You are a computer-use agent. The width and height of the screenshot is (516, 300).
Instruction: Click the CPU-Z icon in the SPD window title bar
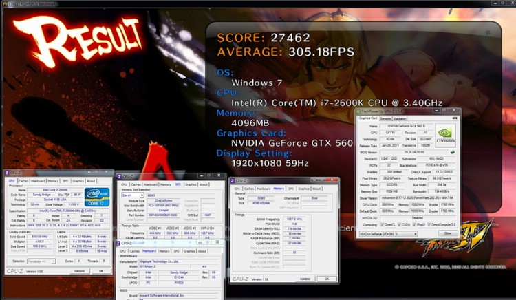pos(120,176)
